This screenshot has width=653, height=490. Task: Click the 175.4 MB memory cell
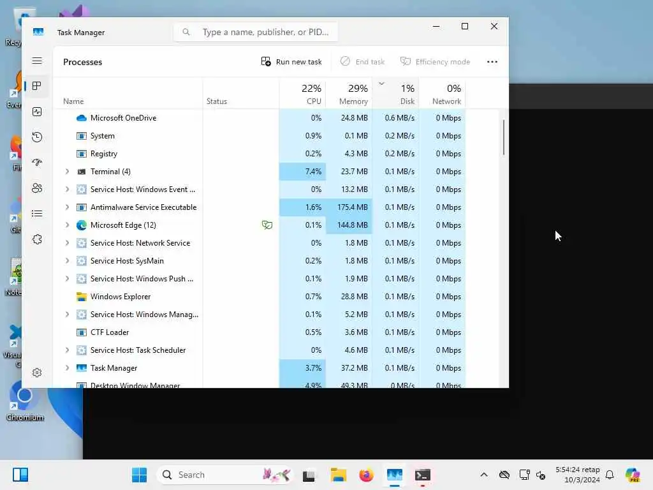point(349,207)
